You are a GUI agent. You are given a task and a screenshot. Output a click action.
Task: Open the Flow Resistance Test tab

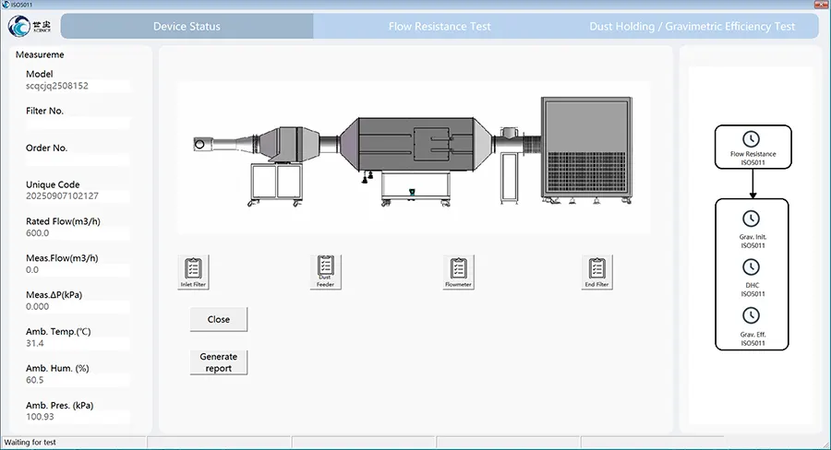point(440,27)
